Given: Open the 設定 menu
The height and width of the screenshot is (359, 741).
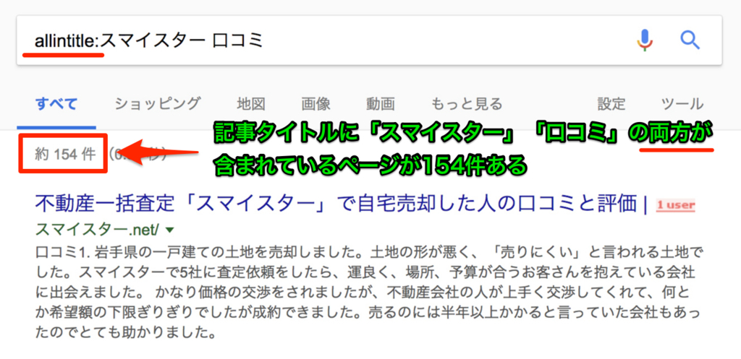Looking at the screenshot, I should tap(611, 104).
